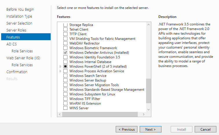This screenshot has height=135, width=219.
Task: Click left arrow of horizontal scrollbar
Action: pos(60,114)
